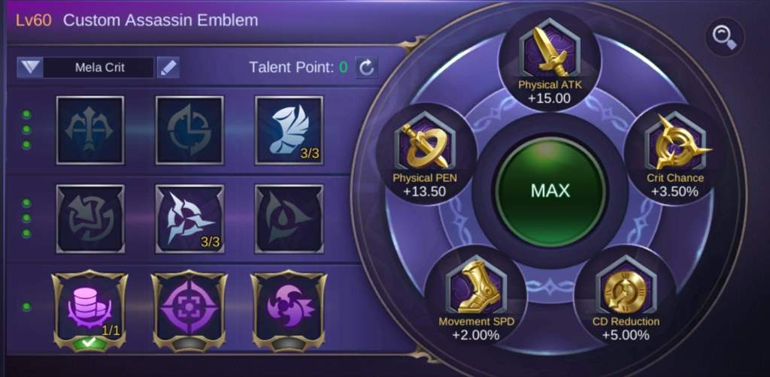Tap the magnifier search icon

point(726,37)
